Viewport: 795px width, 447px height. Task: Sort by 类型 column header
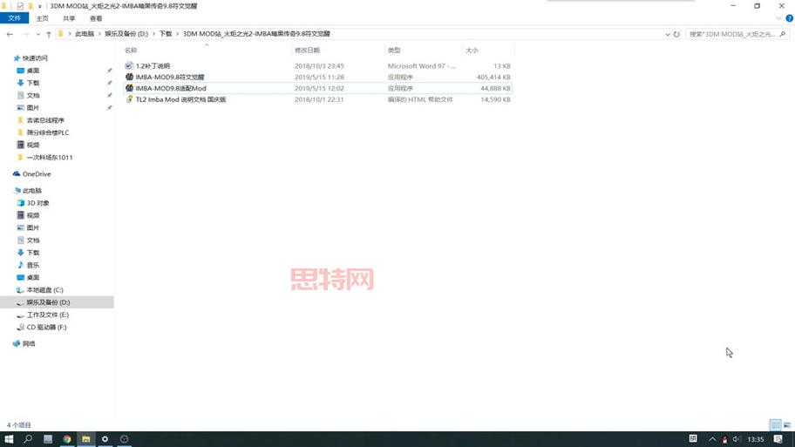[x=394, y=51]
